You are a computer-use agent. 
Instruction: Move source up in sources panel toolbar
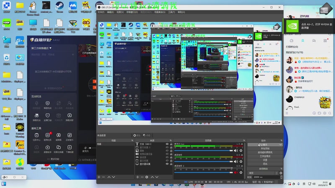coord(152,177)
